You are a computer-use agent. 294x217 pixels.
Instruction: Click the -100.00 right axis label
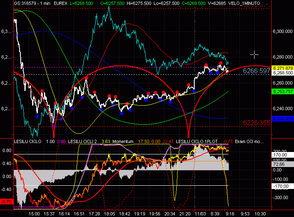click(281, 179)
